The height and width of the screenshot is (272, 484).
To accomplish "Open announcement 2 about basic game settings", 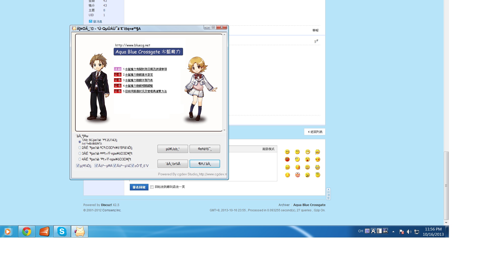I will point(139,75).
